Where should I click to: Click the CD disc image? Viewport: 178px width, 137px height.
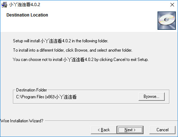coord(167,20)
